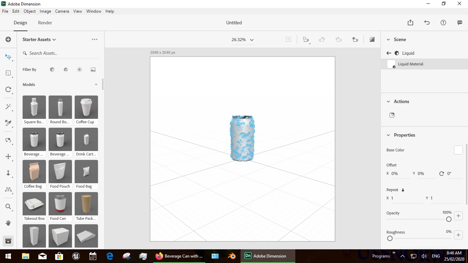Switch to the Design tab
The image size is (468, 263).
[20, 23]
